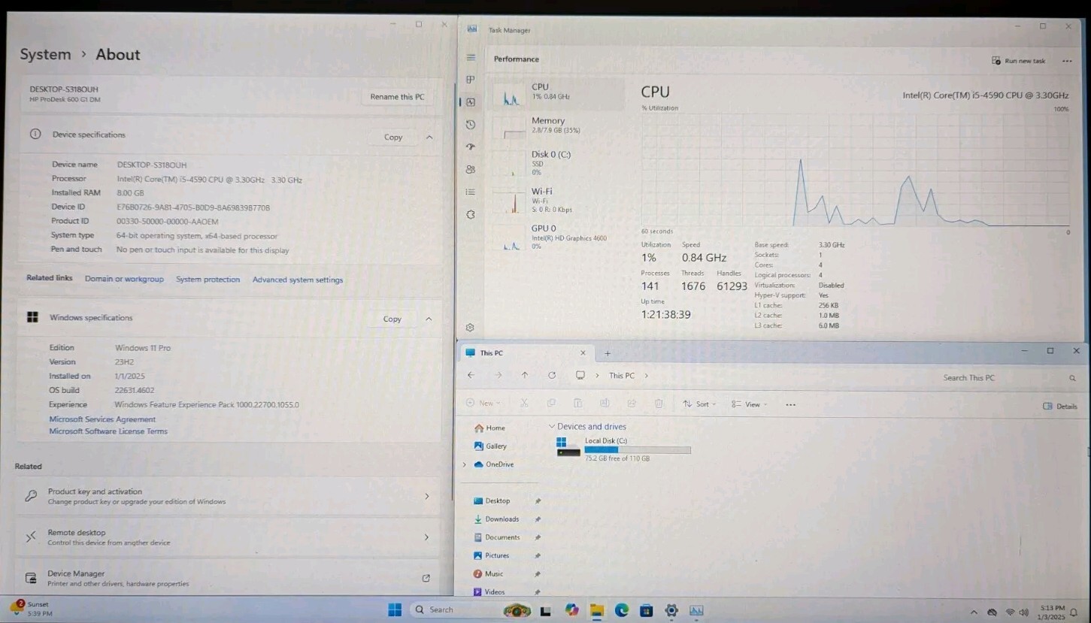
Task: Click Rename this PC button
Action: pos(397,97)
